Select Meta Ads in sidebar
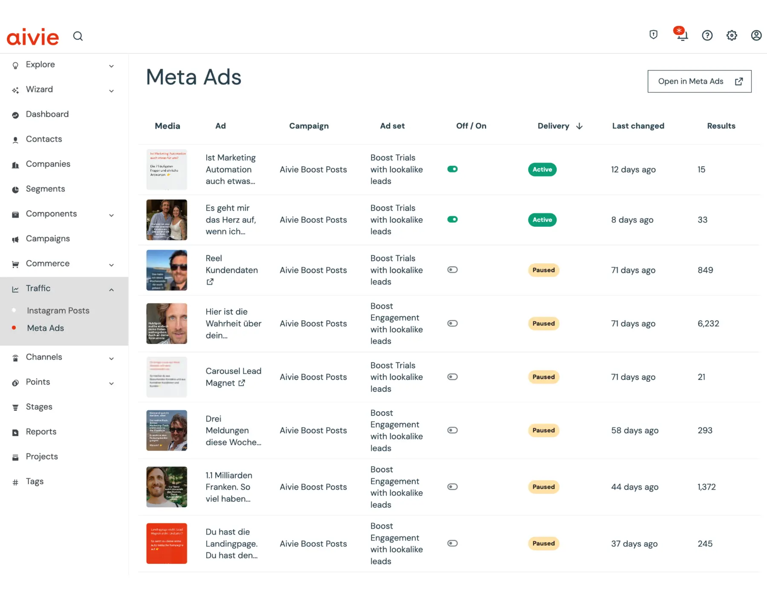Viewport: 767px width, 595px height. coord(45,328)
